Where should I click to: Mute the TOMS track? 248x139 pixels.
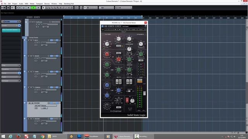pyautogui.click(x=29, y=71)
